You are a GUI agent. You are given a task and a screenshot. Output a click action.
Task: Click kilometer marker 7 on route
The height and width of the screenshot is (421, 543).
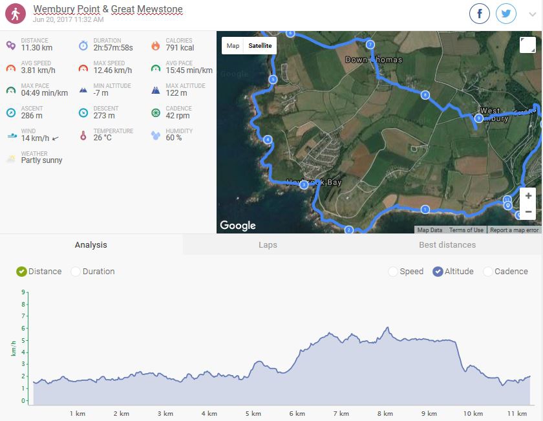pos(370,45)
